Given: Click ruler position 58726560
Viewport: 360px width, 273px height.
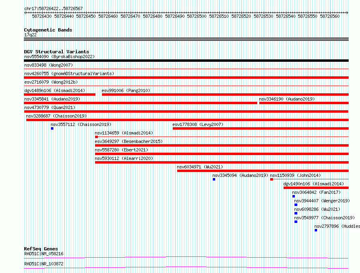Looking at the screenshot, I should click(x=330, y=16).
